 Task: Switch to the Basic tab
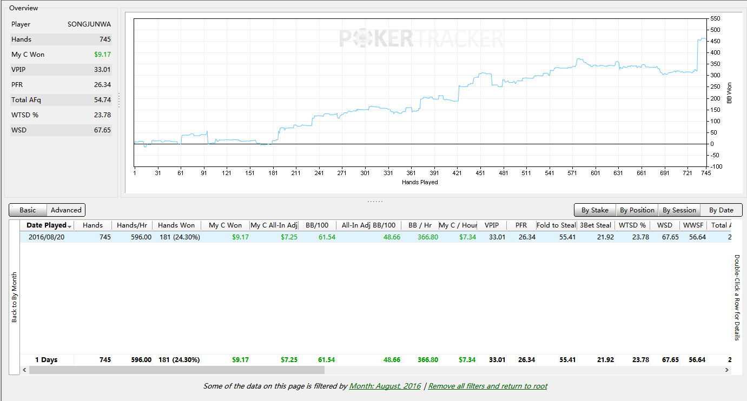28,210
